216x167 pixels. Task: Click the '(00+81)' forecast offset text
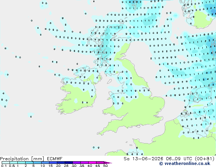[x=205, y=159]
